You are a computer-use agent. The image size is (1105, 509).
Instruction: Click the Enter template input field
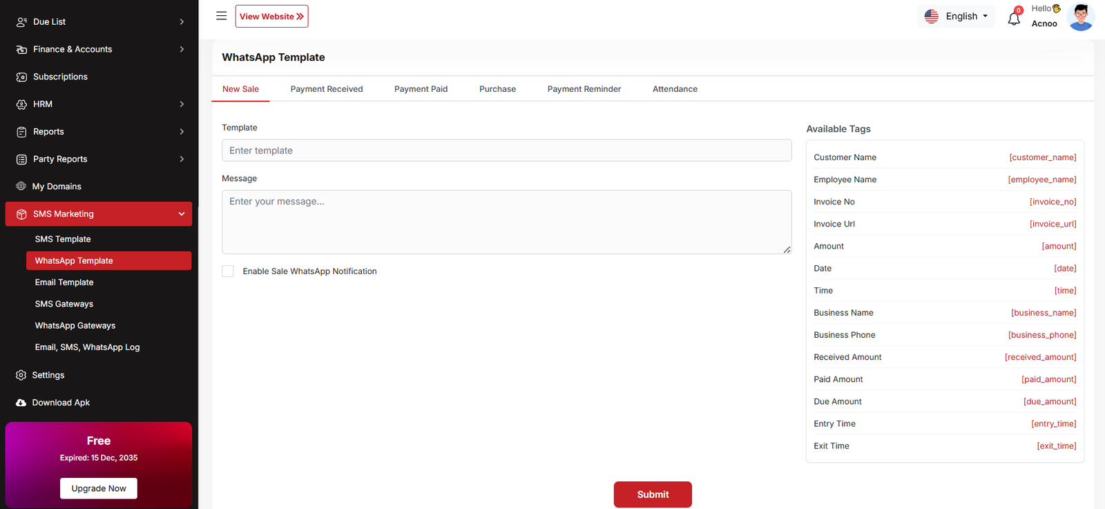[x=506, y=151]
